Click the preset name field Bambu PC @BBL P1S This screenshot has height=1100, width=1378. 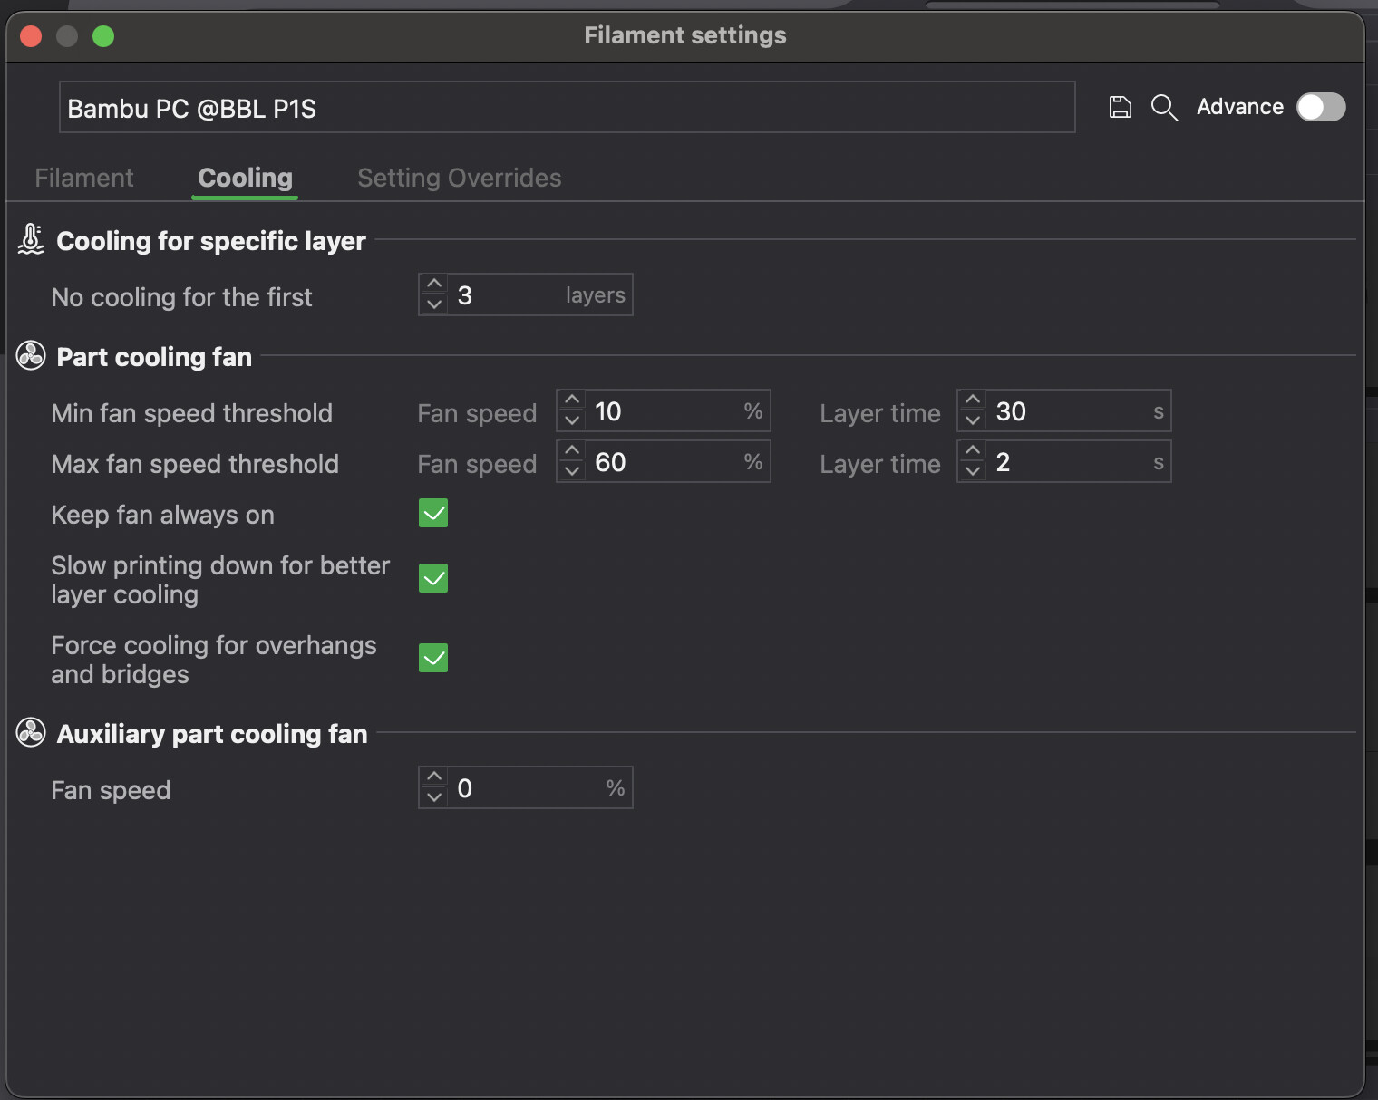click(568, 108)
